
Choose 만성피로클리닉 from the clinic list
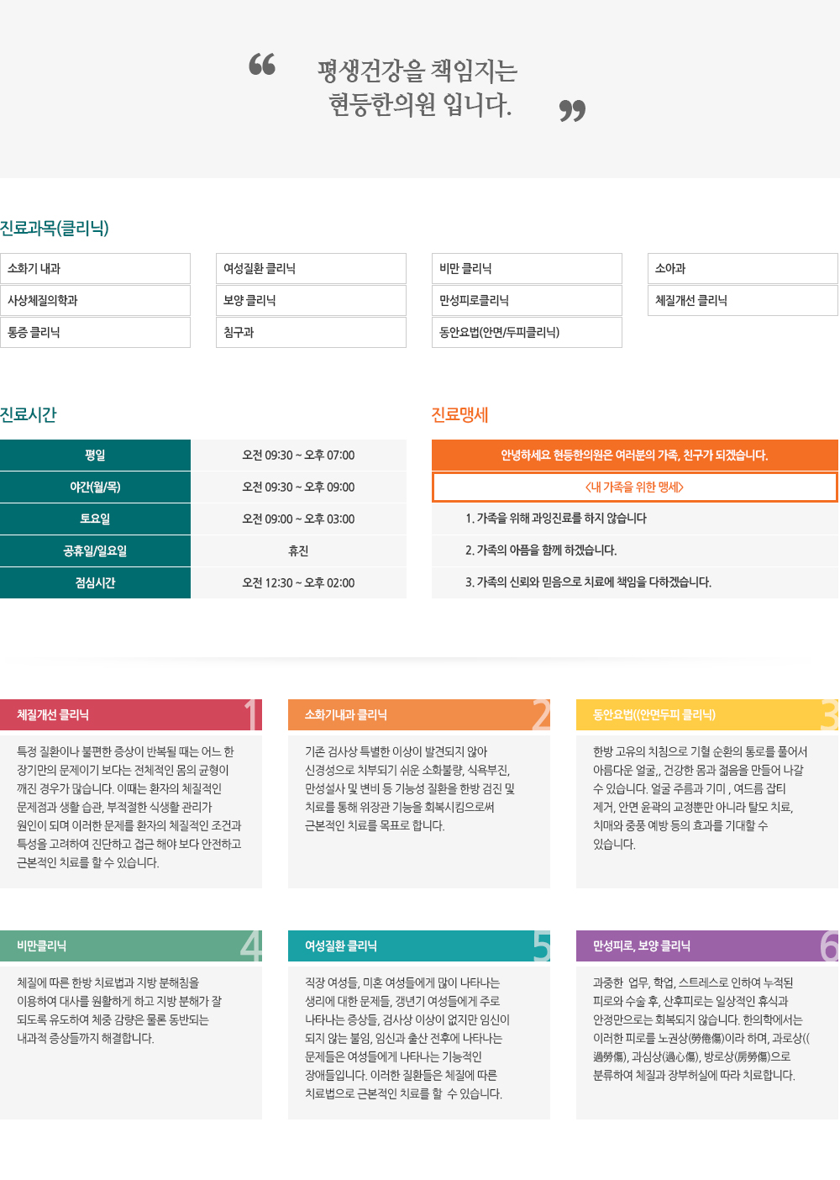point(527,301)
